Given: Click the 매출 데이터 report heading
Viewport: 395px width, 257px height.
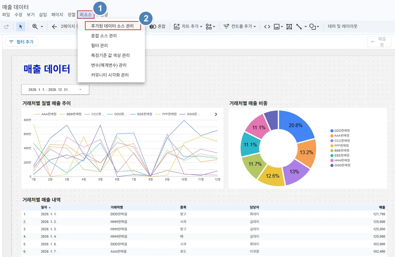Looking at the screenshot, I should tap(47, 69).
